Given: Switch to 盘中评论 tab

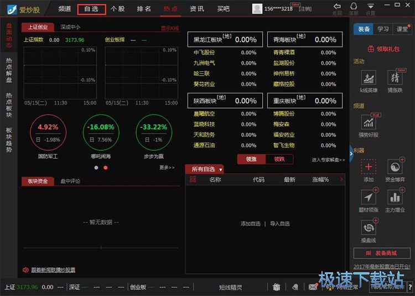Looking at the screenshot, I should [70, 181].
